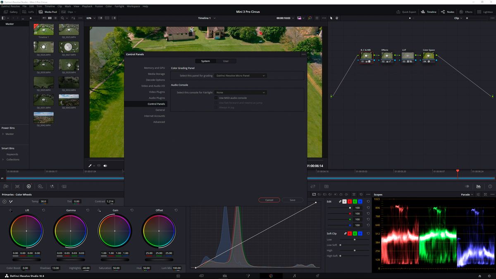
Task: Adjust the Saturation value slider
Action: point(117,268)
